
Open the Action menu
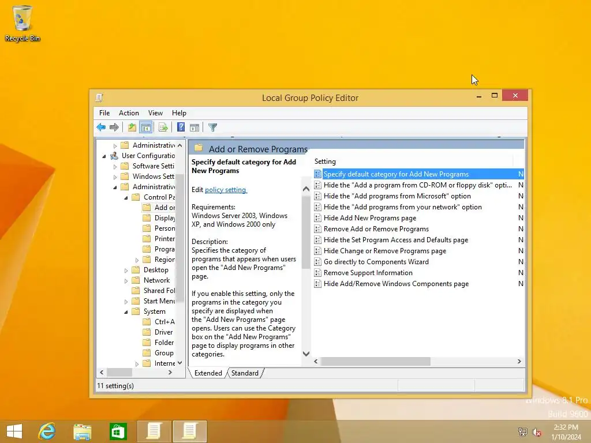click(129, 113)
